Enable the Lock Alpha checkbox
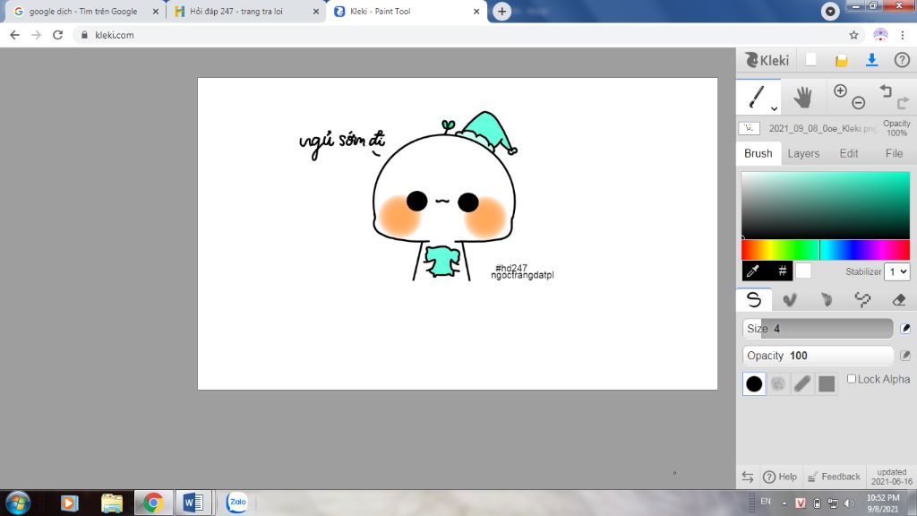The width and height of the screenshot is (917, 516). tap(852, 379)
